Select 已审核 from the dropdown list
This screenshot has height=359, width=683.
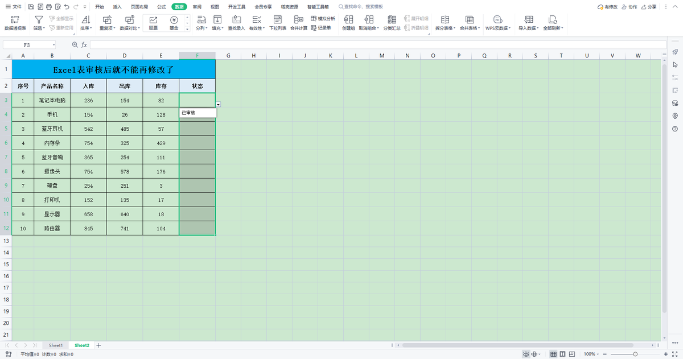198,113
